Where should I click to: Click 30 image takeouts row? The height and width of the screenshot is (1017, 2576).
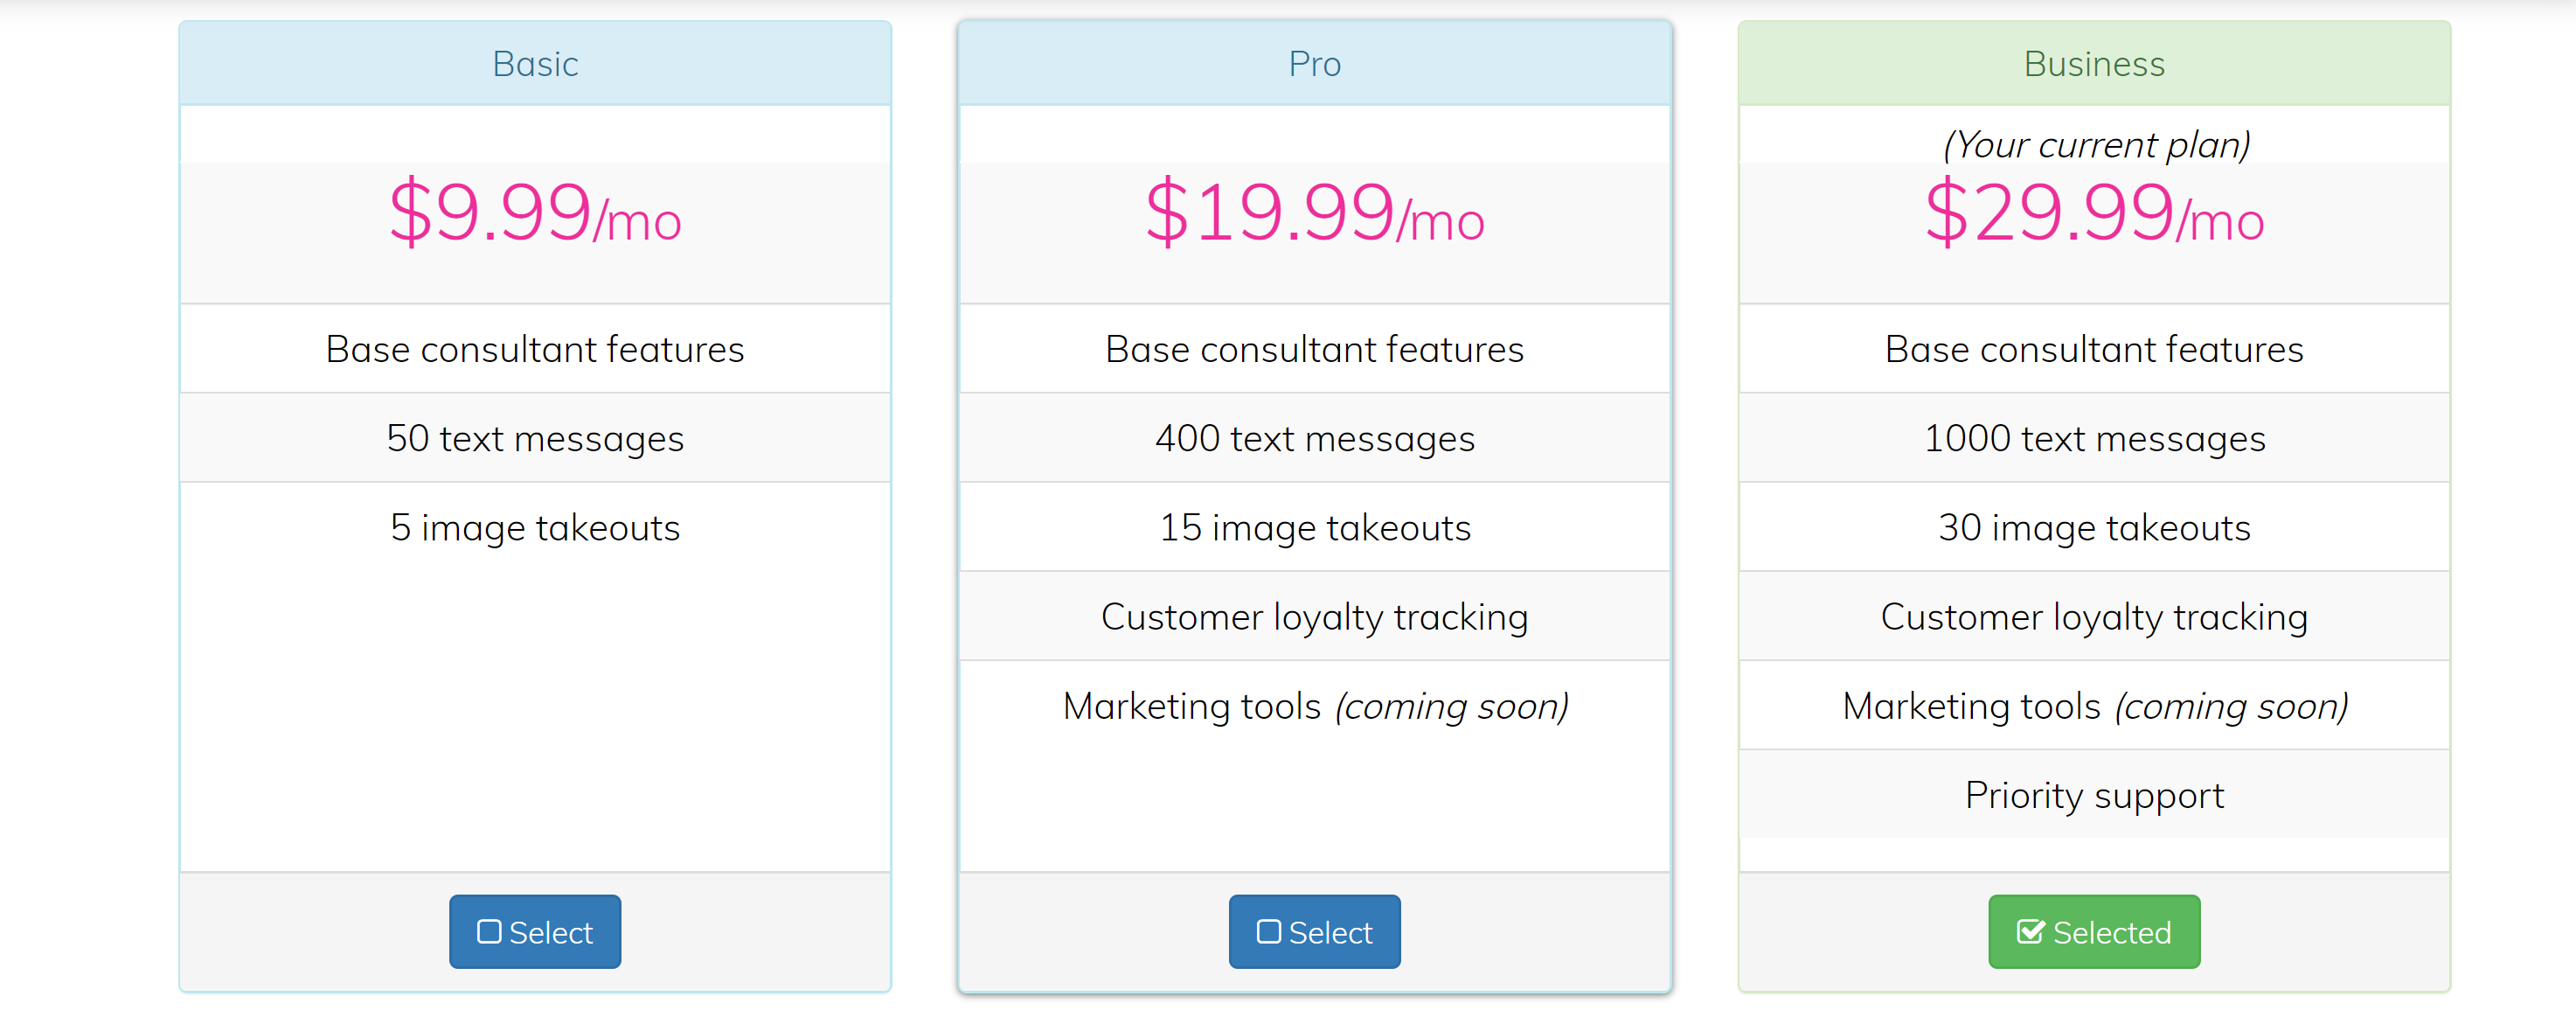tap(2093, 527)
